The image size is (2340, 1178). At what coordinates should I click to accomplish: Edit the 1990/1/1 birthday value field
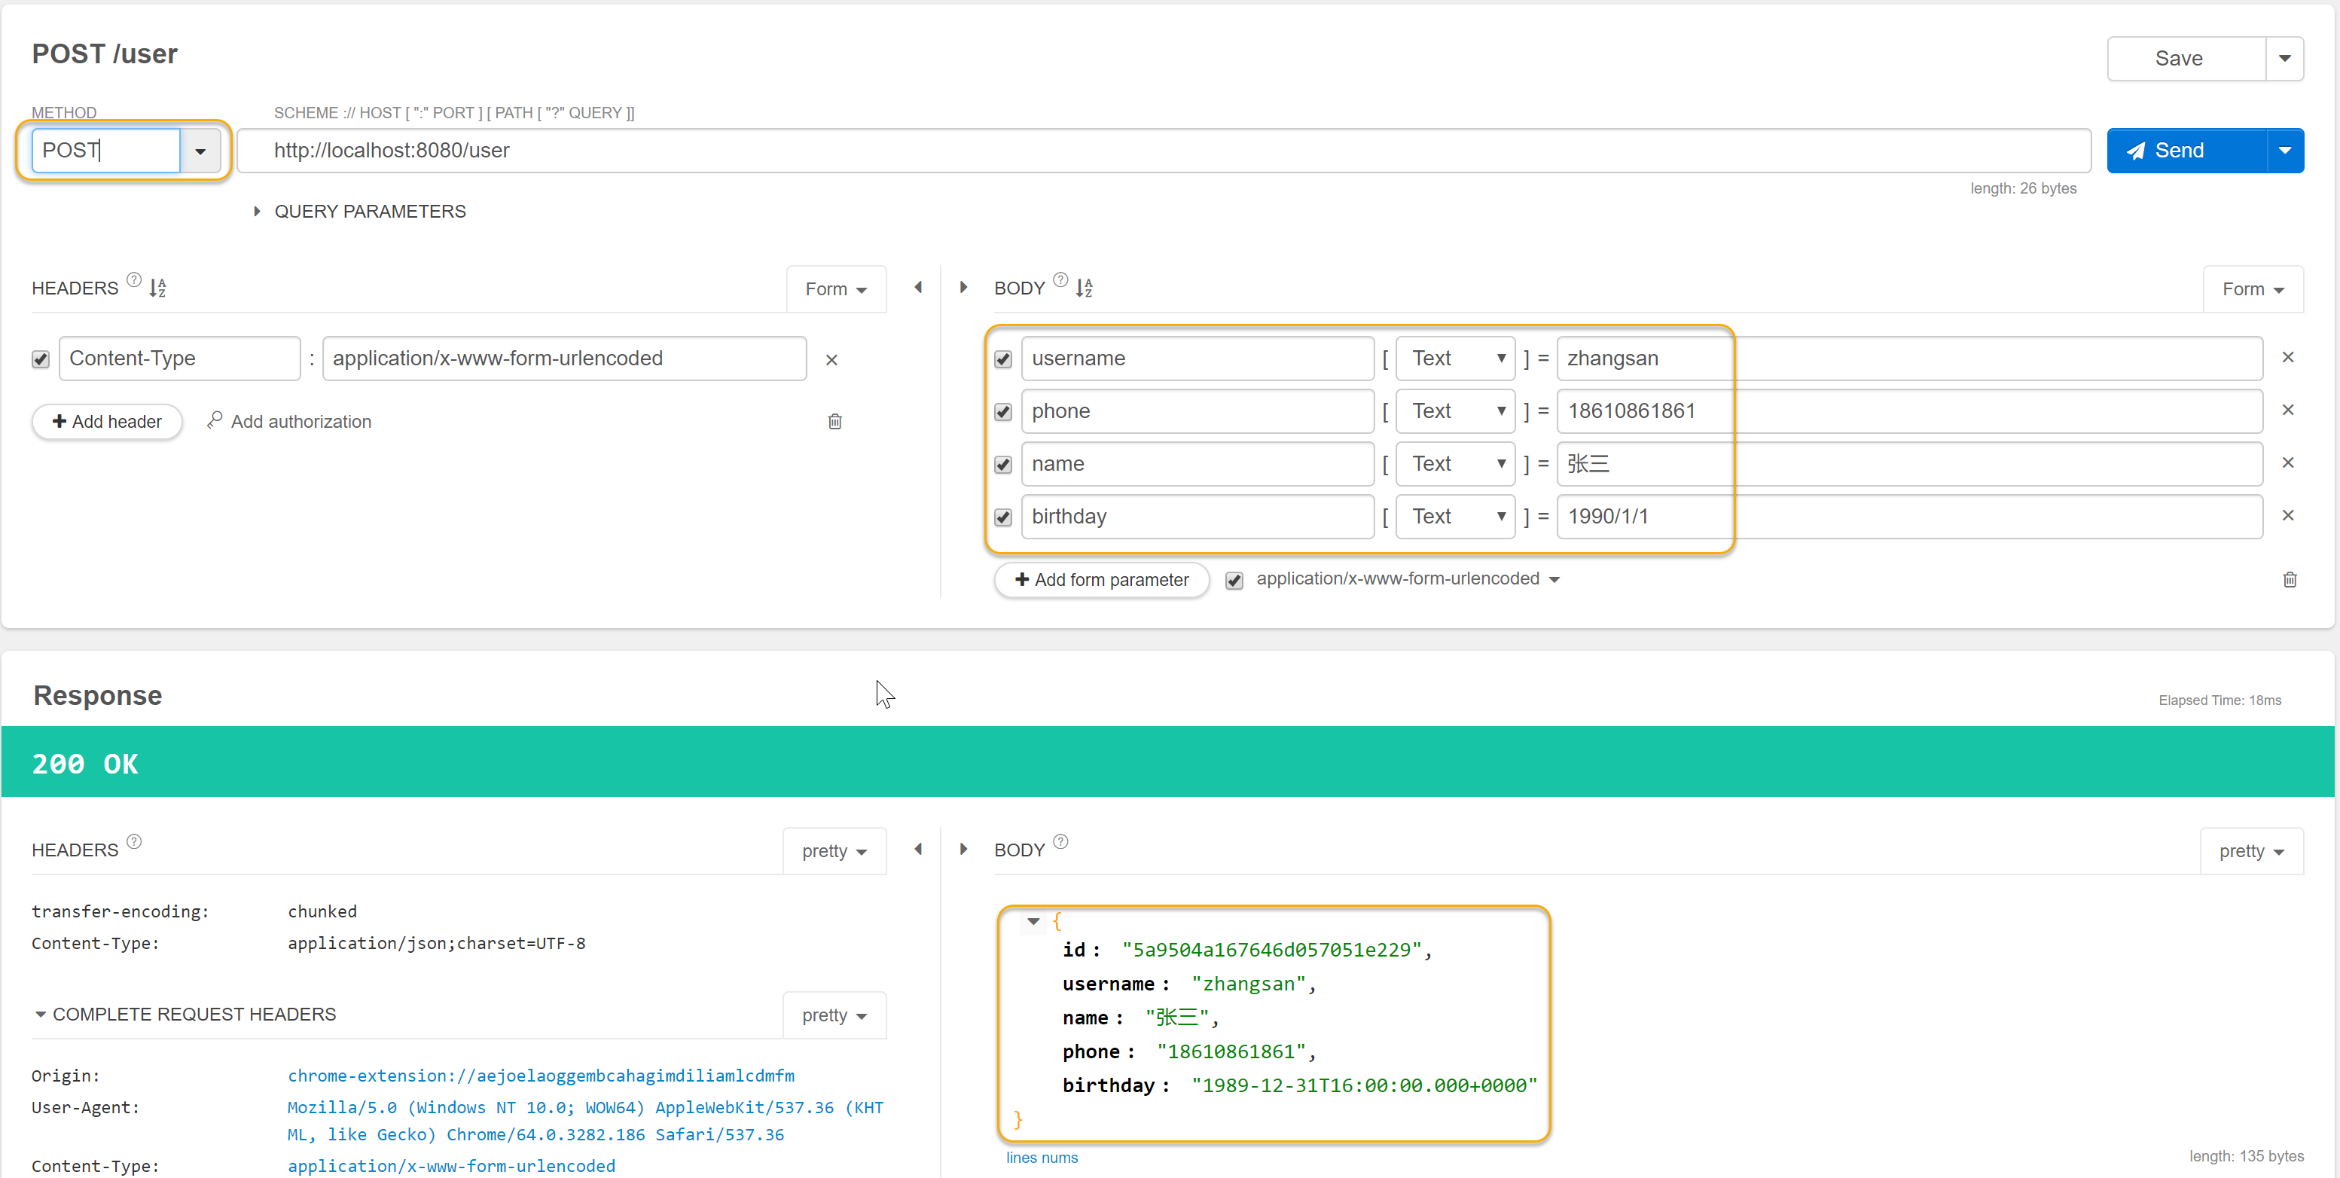(1909, 517)
